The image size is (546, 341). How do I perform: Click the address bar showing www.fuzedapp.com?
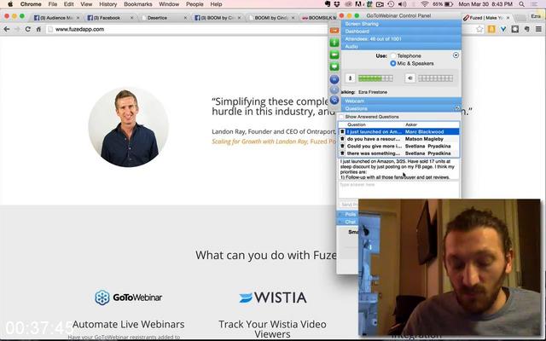point(188,29)
